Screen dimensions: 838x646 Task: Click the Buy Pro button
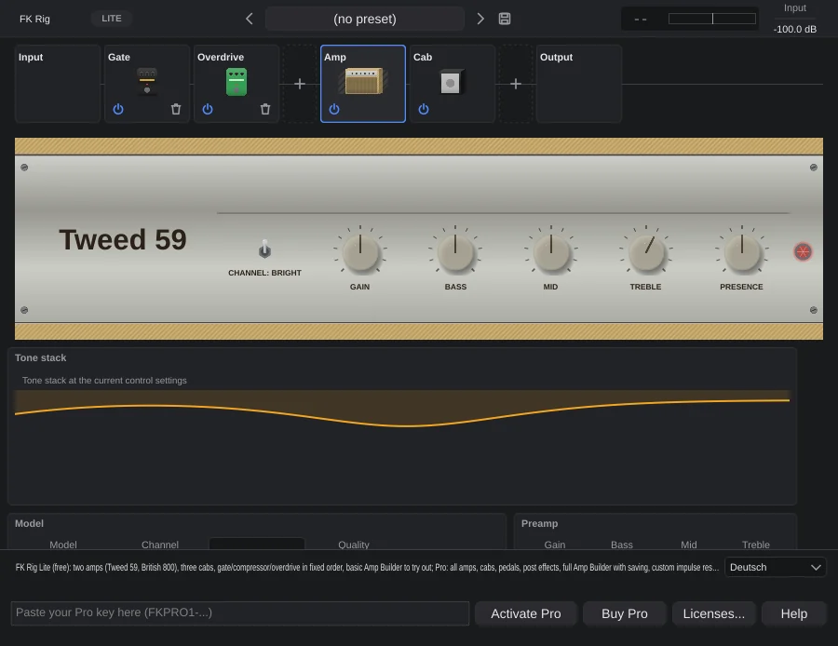coord(625,613)
